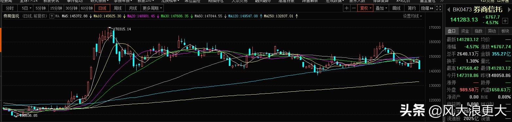Switch to 分时 intraday view
This screenshot has width=512, height=122.
pos(10,8)
